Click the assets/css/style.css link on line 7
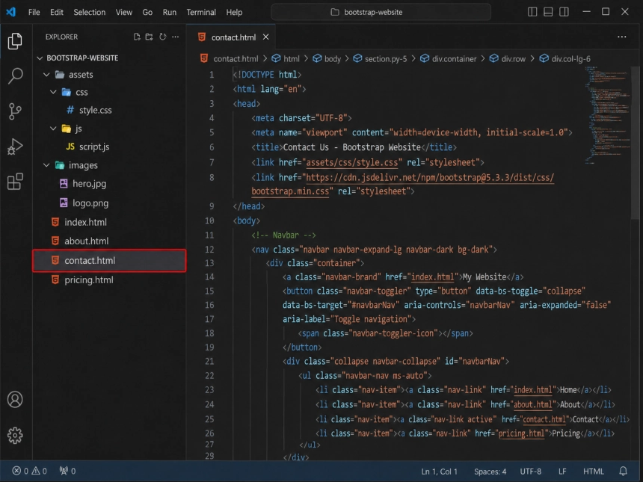643x482 pixels. pyautogui.click(x=352, y=163)
